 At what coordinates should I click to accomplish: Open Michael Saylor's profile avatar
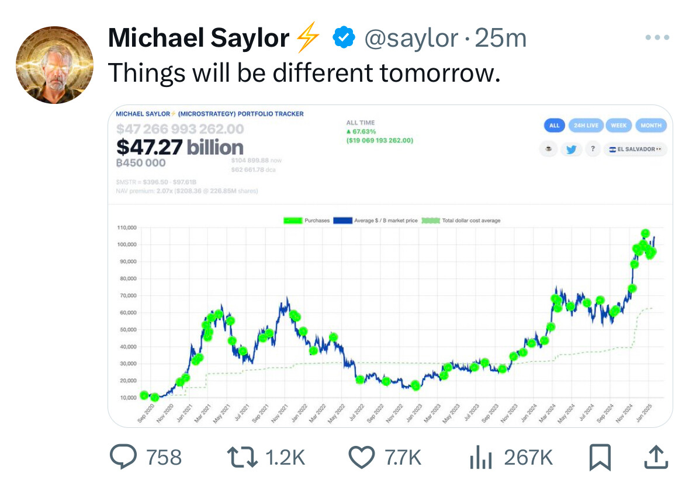click(x=54, y=65)
